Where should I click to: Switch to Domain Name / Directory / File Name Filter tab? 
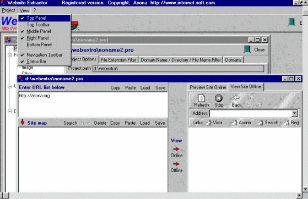coord(181,60)
